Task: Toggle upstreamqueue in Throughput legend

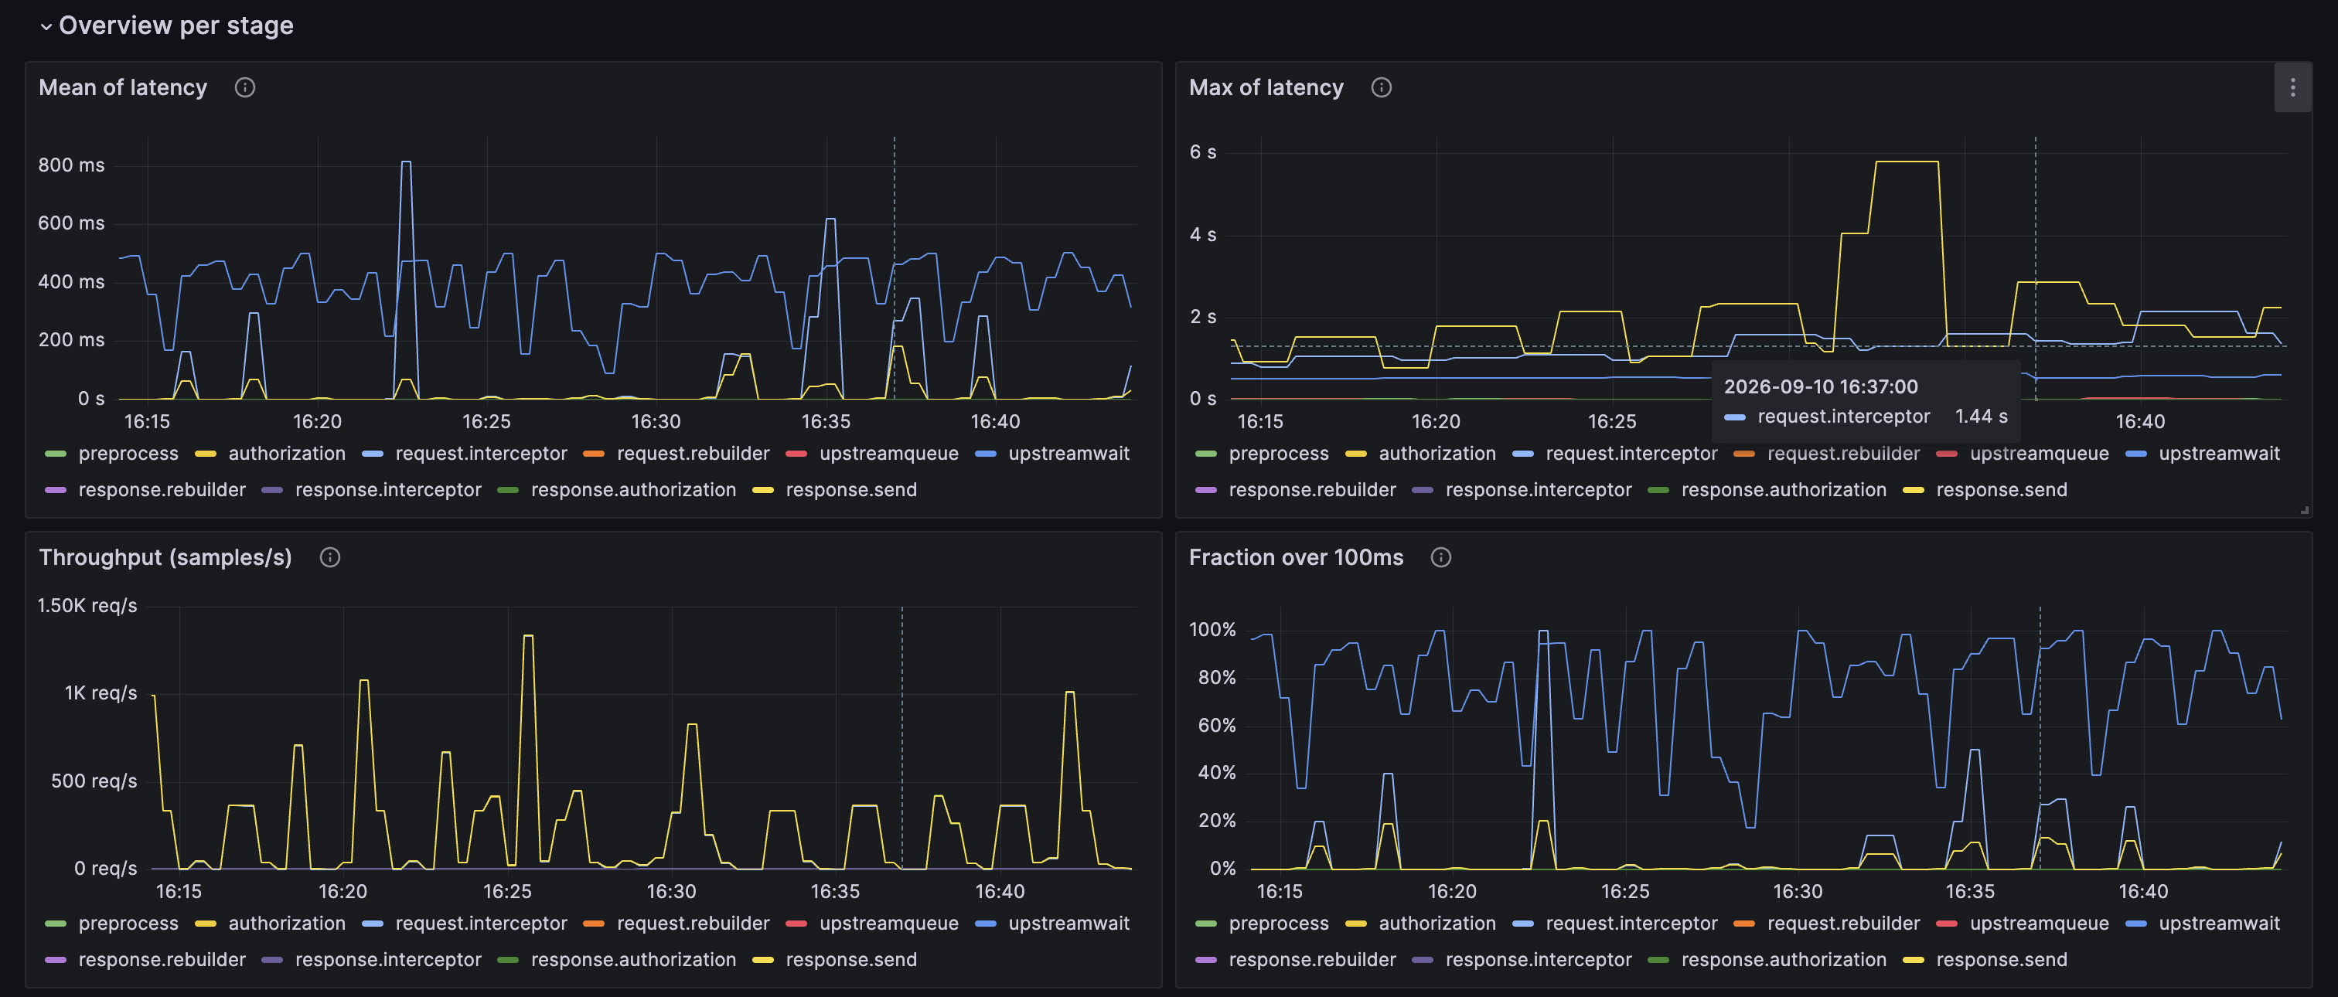Action: (x=888, y=924)
